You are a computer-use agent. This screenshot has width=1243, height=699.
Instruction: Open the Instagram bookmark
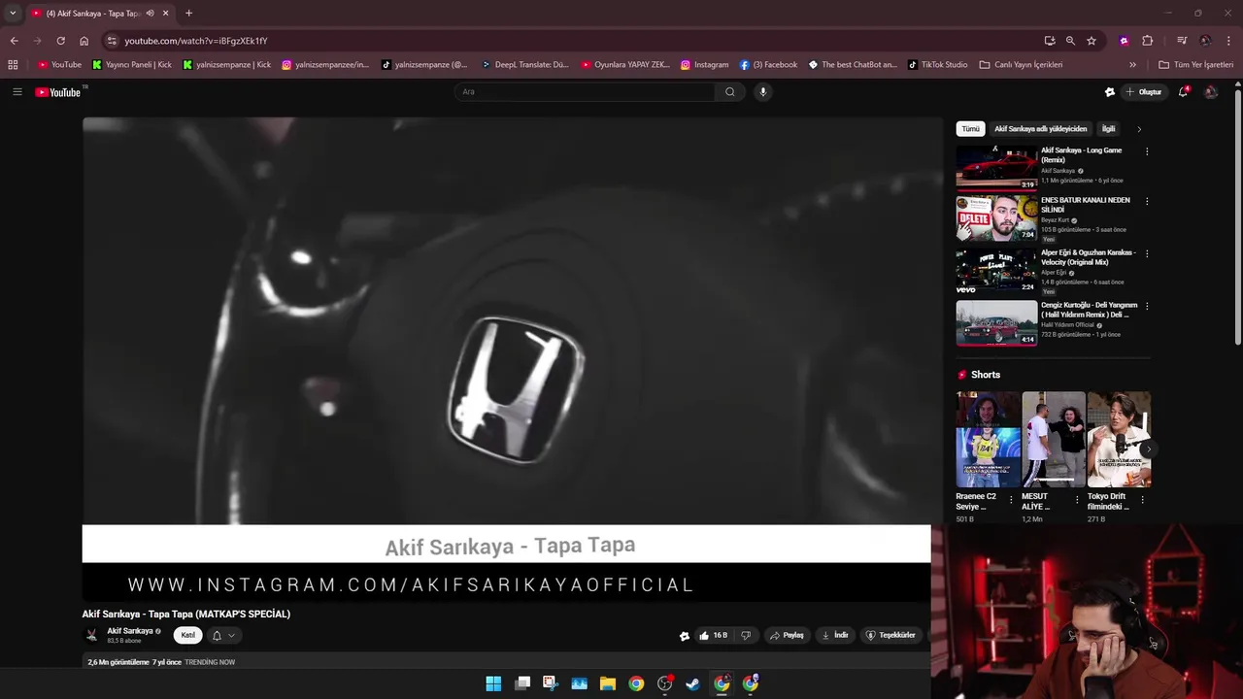click(x=705, y=65)
